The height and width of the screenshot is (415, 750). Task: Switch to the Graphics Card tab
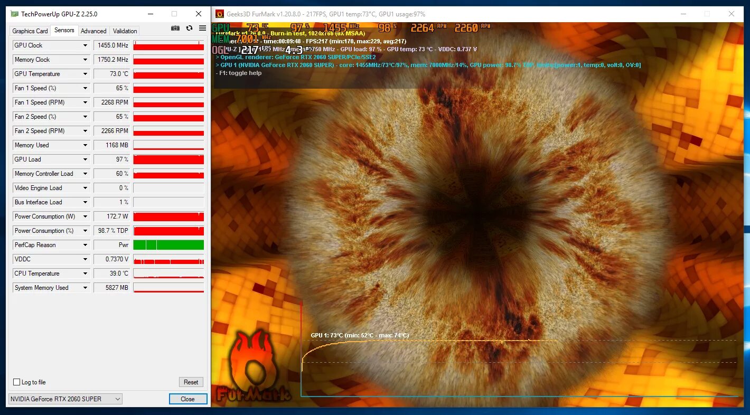(x=30, y=31)
